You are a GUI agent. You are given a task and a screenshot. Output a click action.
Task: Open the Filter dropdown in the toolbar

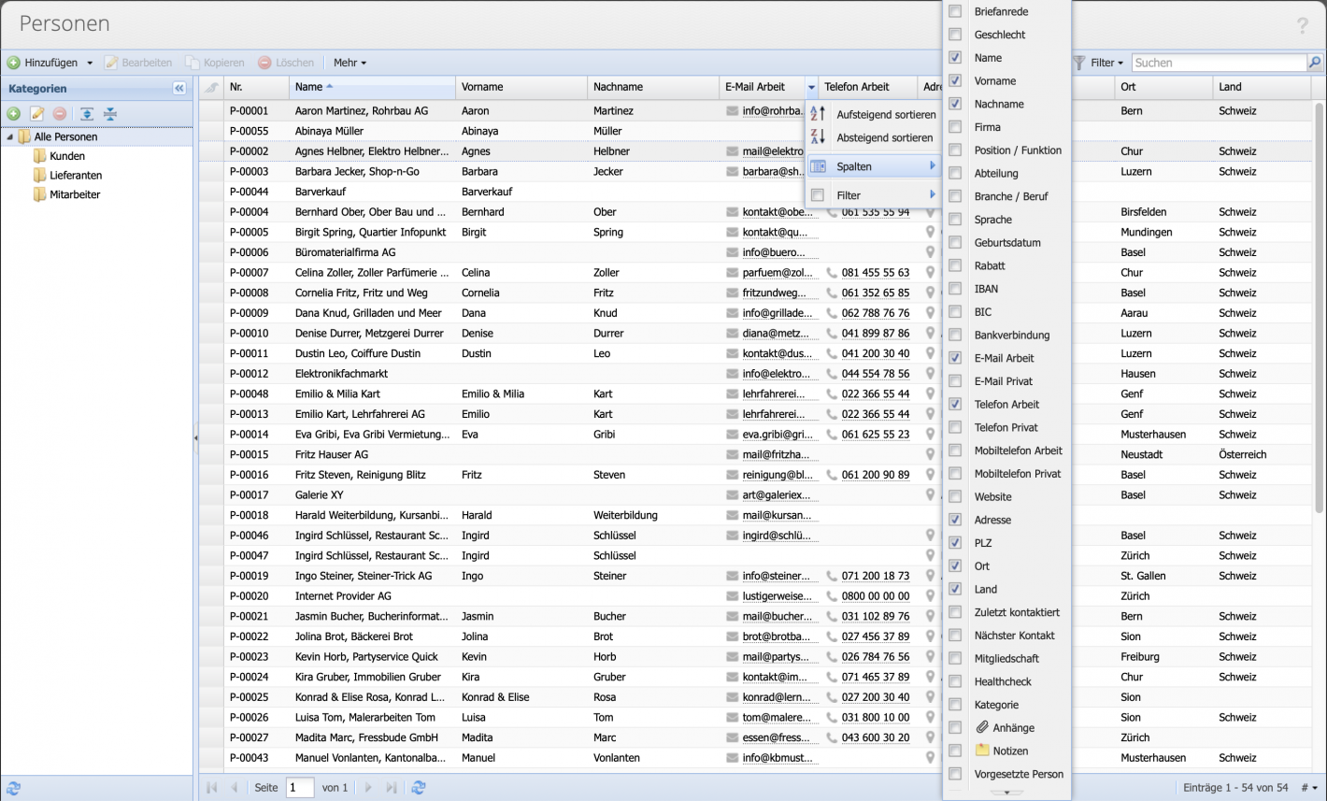1103,63
